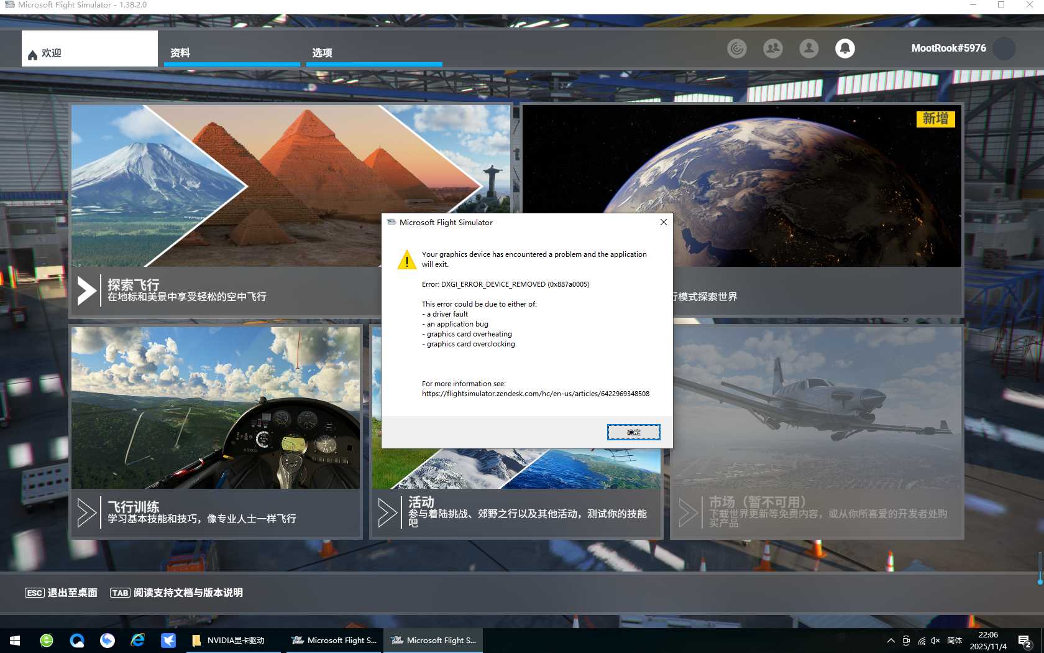The height and width of the screenshot is (653, 1044).
Task: Open the Windows notification center
Action: tap(1025, 641)
